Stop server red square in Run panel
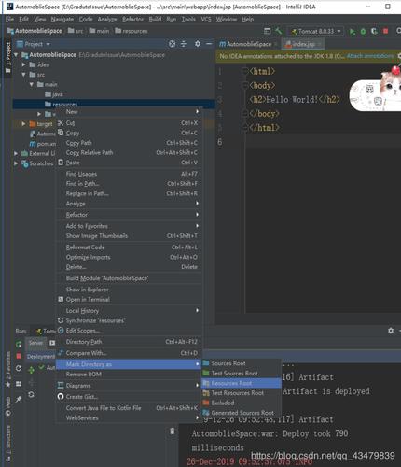 (19, 356)
